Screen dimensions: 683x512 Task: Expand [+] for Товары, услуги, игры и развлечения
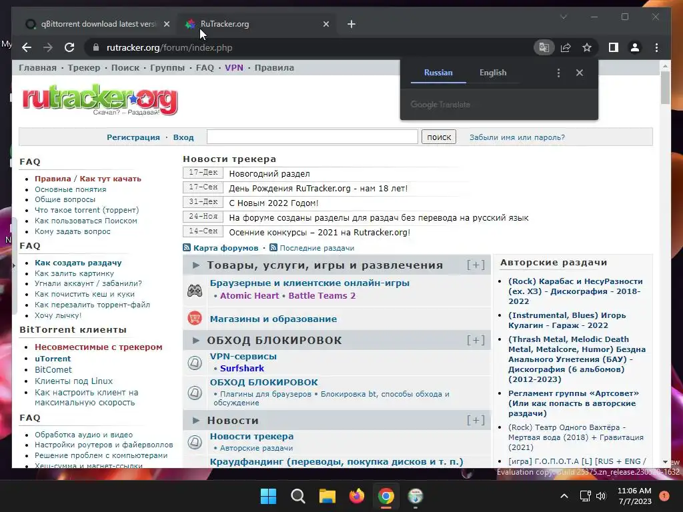pyautogui.click(x=476, y=265)
